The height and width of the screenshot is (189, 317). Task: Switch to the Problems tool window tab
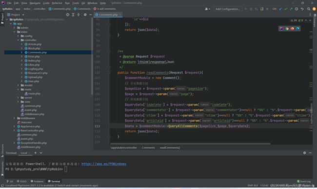[37, 181]
